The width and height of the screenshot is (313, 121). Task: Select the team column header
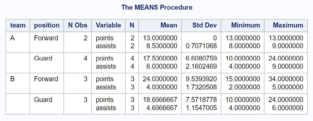click(x=18, y=25)
